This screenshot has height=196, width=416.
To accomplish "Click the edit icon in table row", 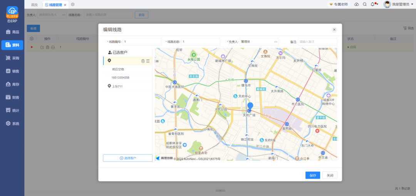I will 42,47.
